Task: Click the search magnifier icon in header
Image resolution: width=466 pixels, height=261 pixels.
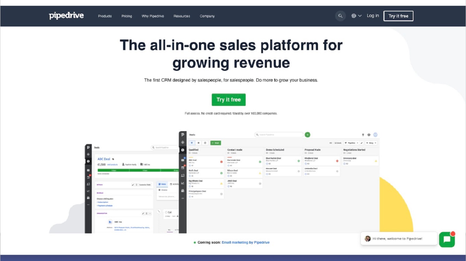Action: click(x=340, y=16)
